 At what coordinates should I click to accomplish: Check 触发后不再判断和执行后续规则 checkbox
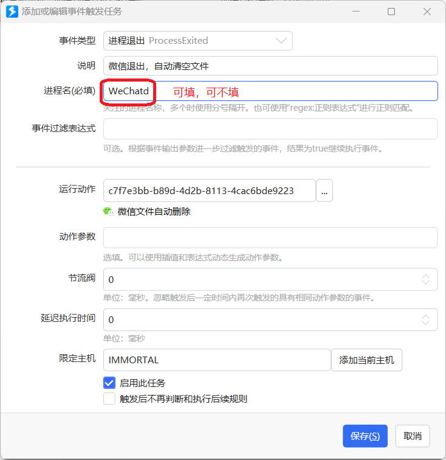tap(109, 399)
